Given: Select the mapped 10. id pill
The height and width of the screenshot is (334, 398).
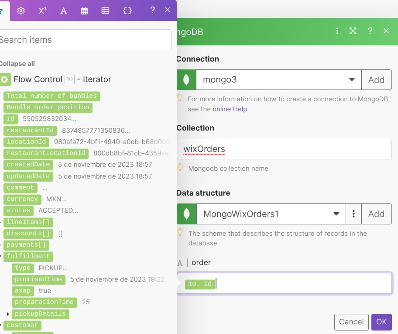Looking at the screenshot, I should (200, 284).
